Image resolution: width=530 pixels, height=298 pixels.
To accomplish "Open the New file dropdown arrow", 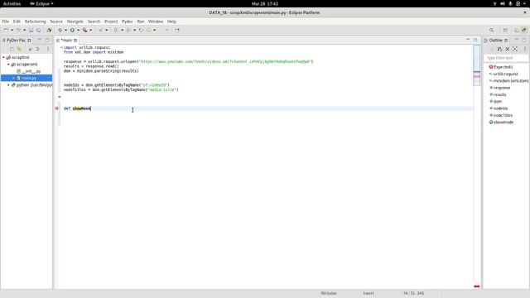I will pyautogui.click(x=12, y=30).
